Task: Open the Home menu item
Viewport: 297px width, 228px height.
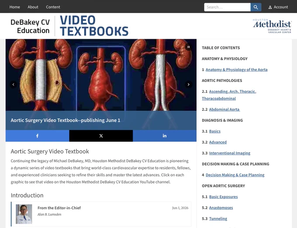Action: [14, 7]
